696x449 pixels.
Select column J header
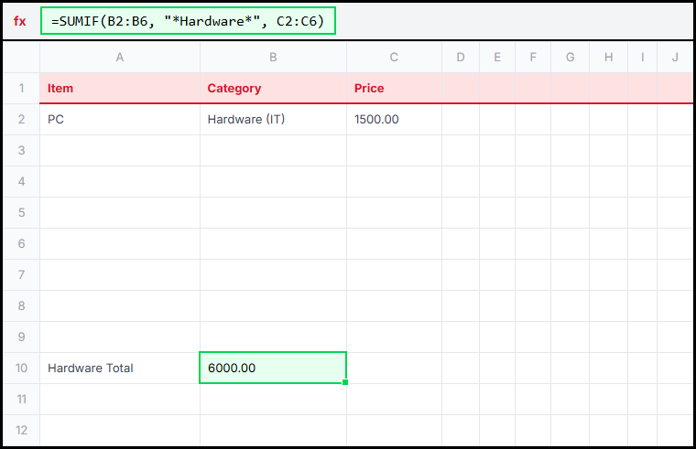(675, 58)
